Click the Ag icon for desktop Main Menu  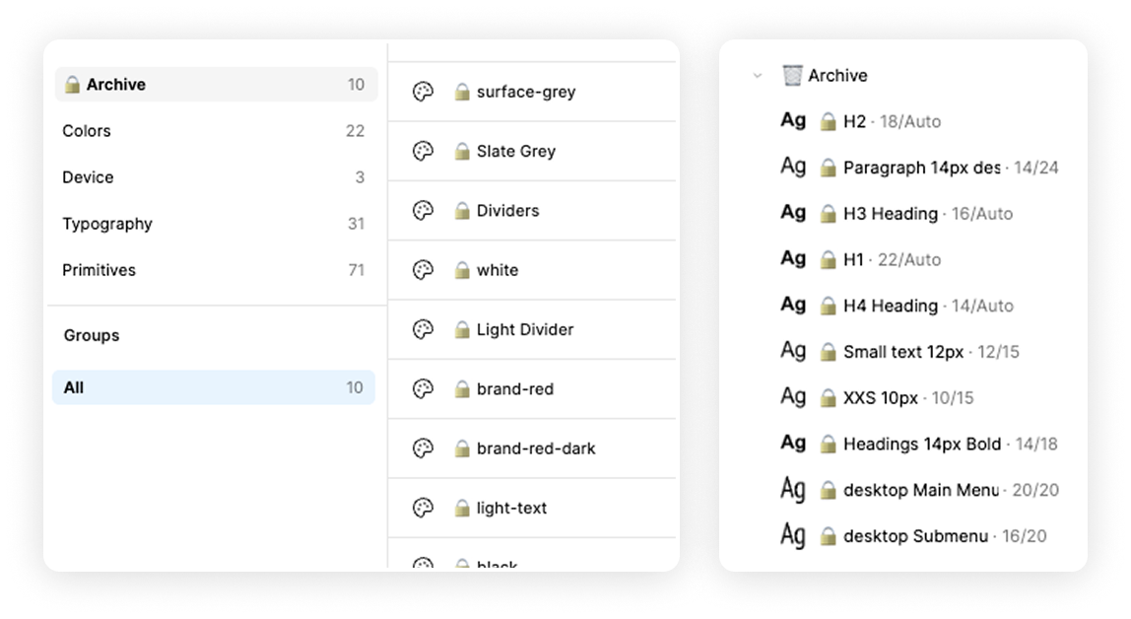[793, 489]
